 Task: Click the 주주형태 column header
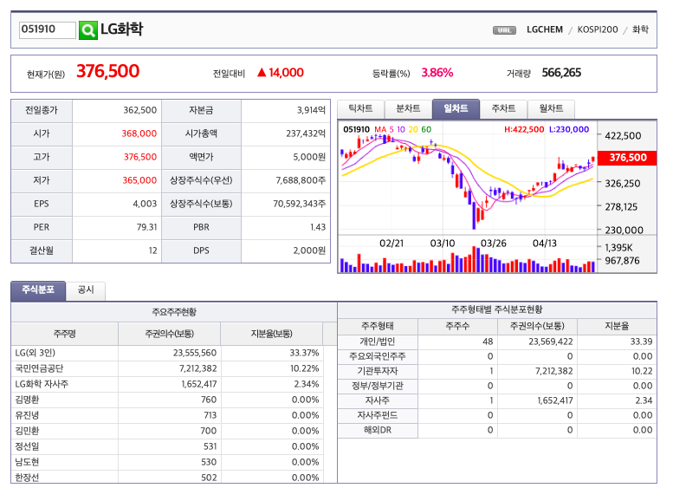tap(378, 327)
